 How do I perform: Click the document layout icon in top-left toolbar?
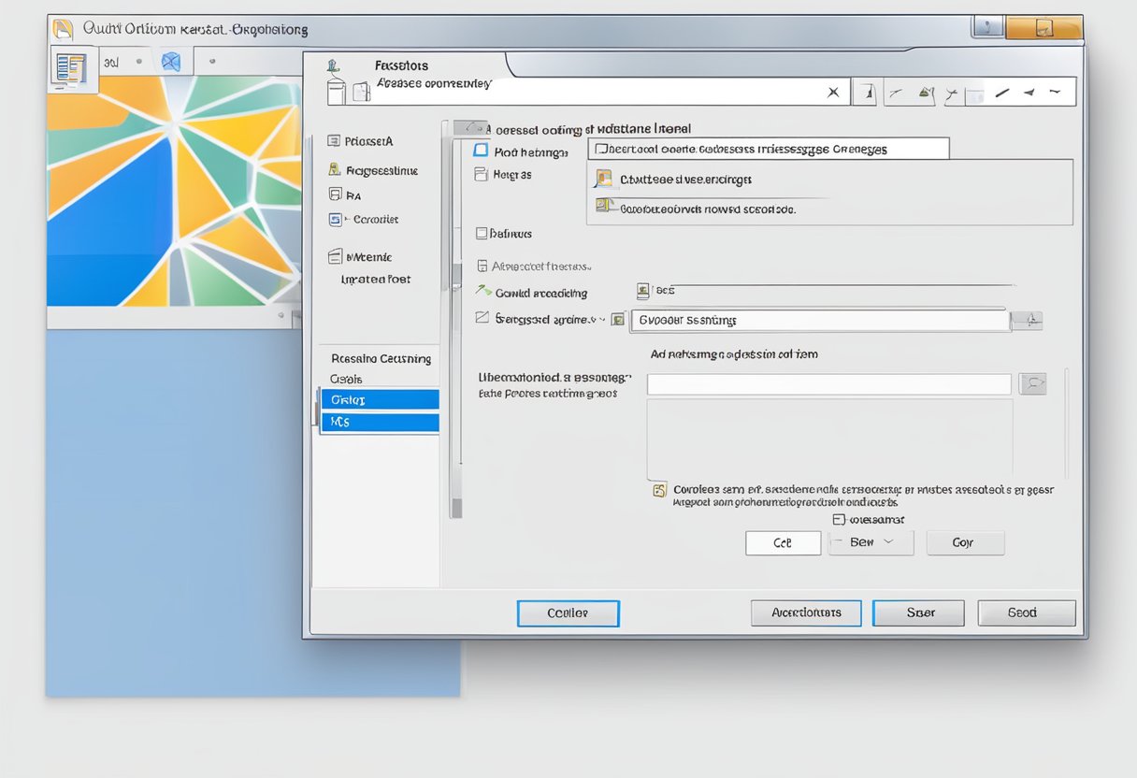pos(71,67)
